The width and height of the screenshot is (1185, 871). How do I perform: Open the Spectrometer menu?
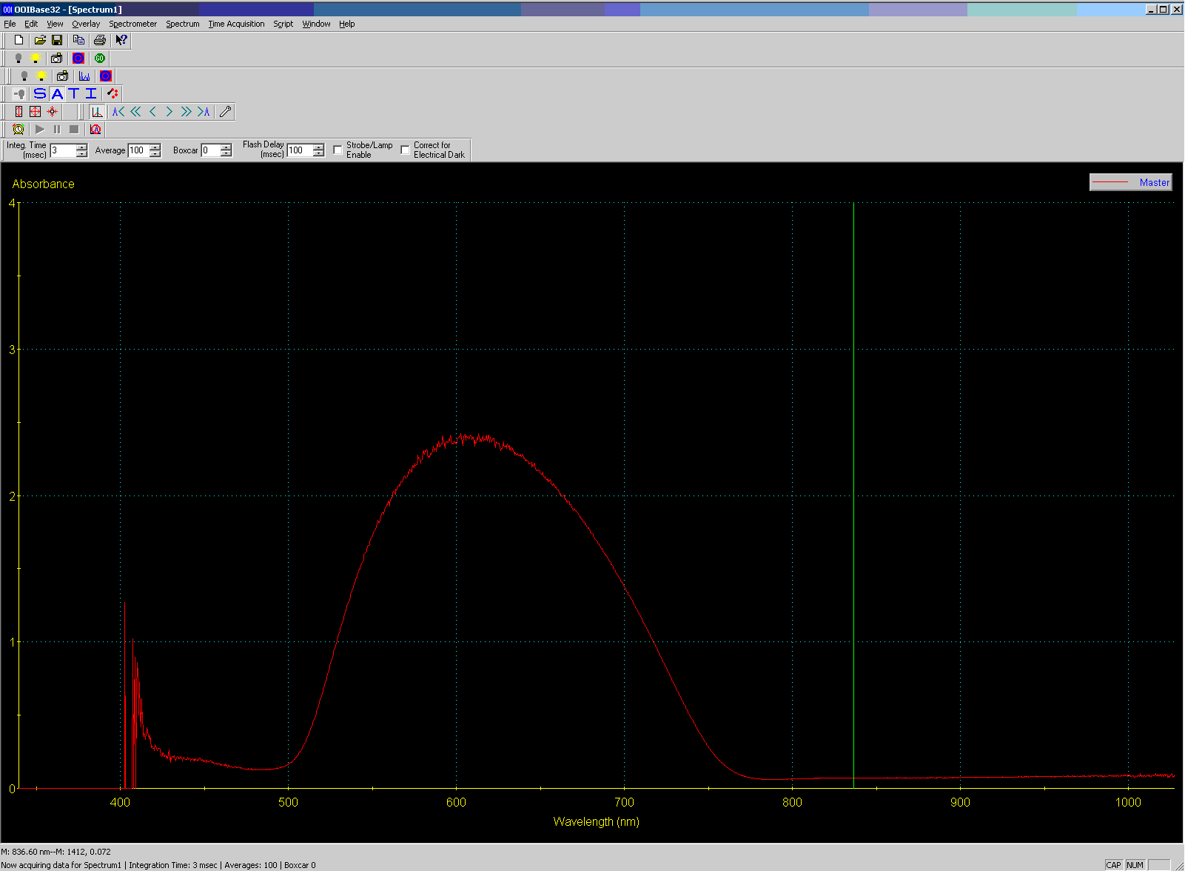[133, 24]
